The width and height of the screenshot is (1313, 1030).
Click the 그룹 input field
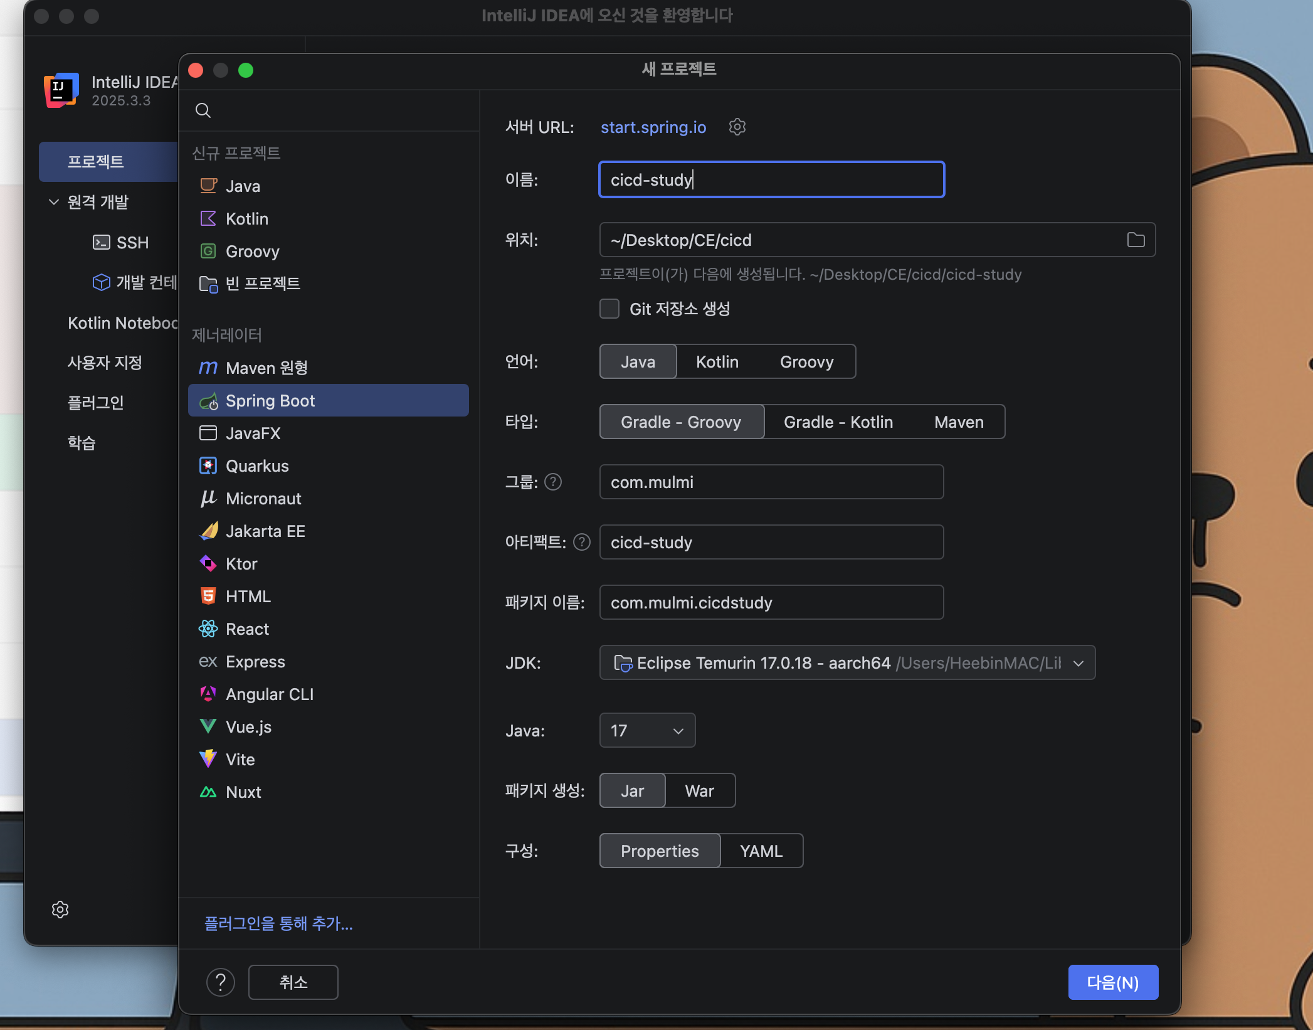coord(772,482)
